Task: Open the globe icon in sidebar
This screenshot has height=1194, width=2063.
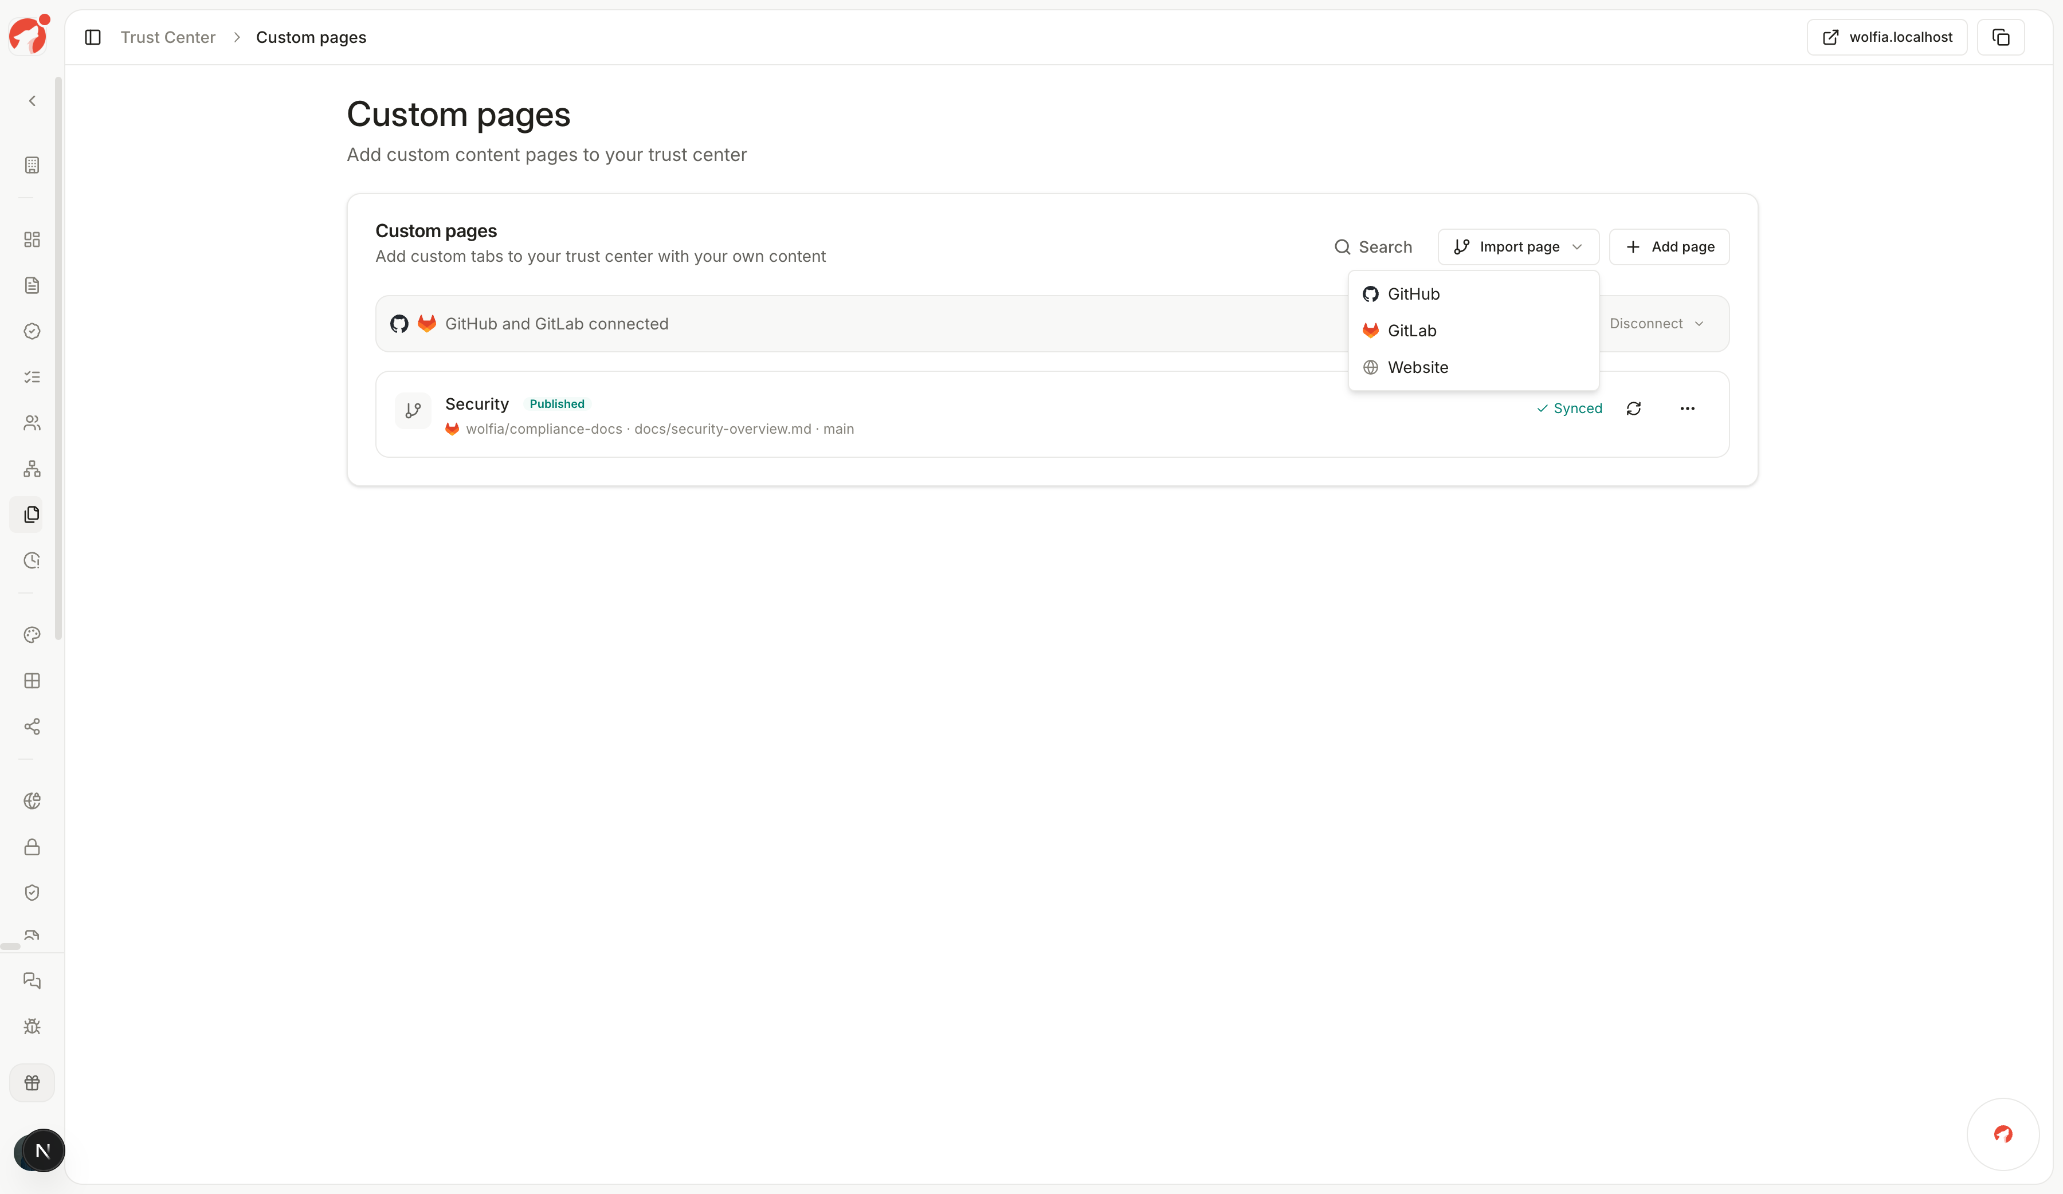Action: 32,801
